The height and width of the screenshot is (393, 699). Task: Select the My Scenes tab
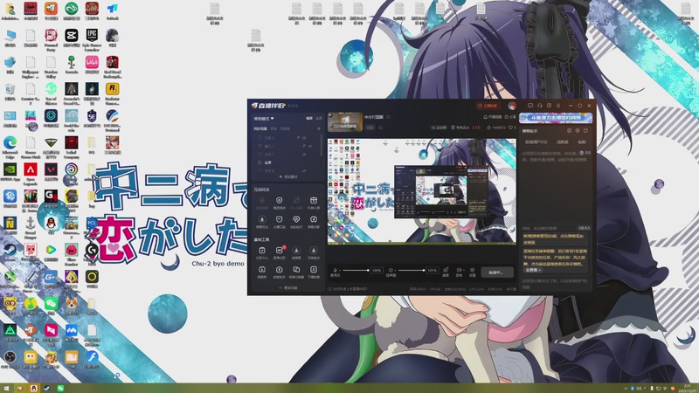(x=260, y=128)
